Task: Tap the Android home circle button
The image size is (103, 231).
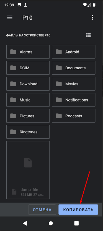Action: [51, 223]
